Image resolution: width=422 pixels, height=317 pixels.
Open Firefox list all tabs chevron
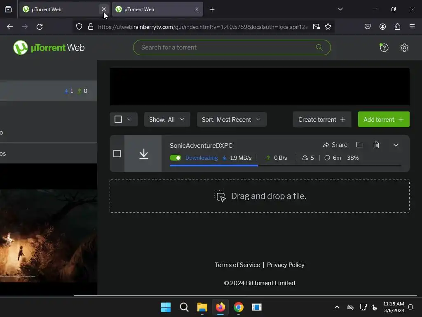pos(340,9)
